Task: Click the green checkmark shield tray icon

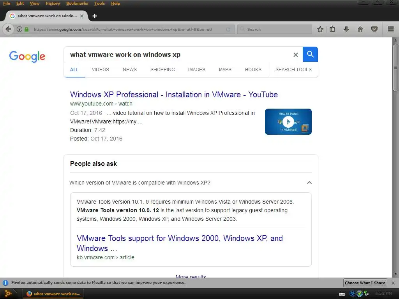Action: tap(359, 294)
